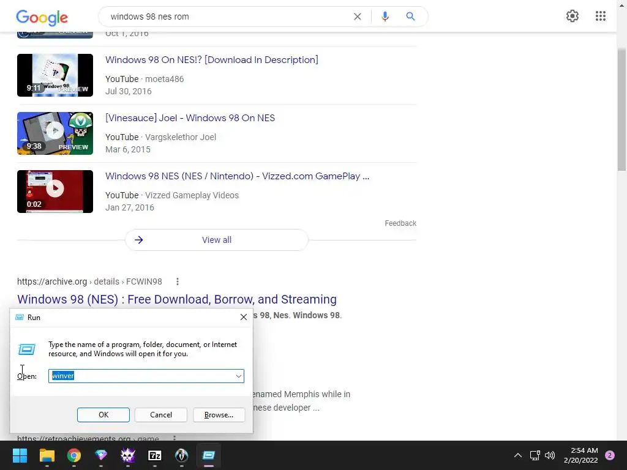Open the Google apps grid icon
This screenshot has height=470, width=627.
(601, 16)
